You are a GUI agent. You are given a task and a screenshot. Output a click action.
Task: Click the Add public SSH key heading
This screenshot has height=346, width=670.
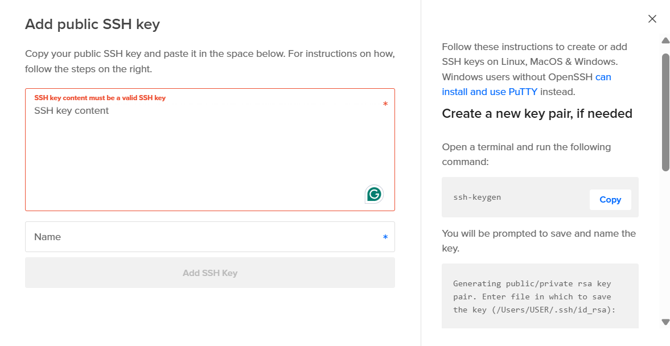(92, 24)
